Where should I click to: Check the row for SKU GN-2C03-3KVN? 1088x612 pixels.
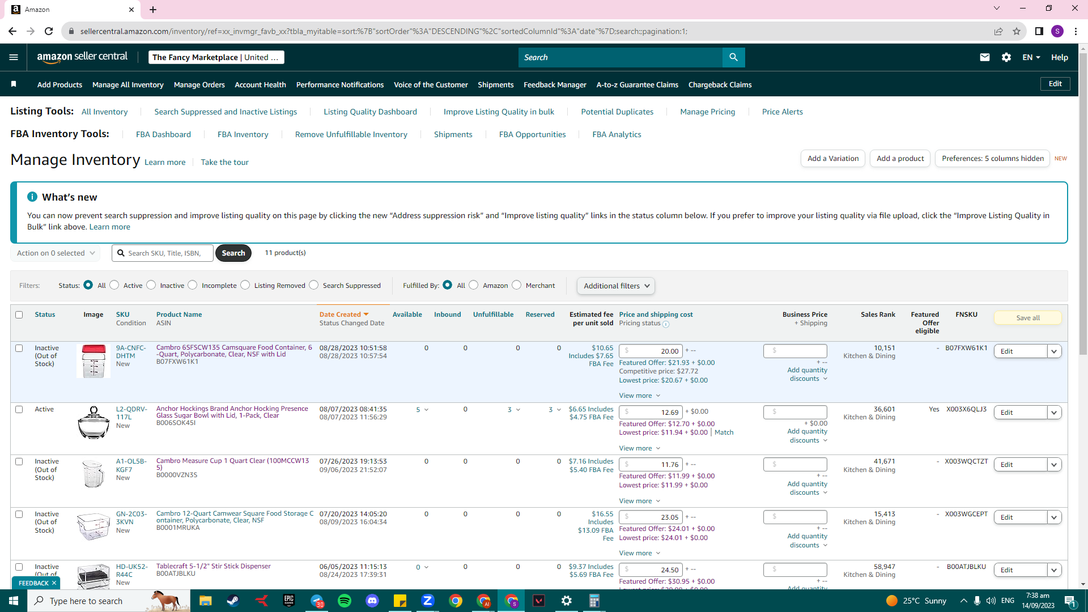point(19,514)
